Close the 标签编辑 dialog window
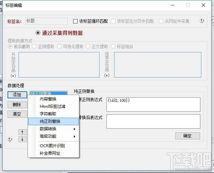 (x=203, y=5)
